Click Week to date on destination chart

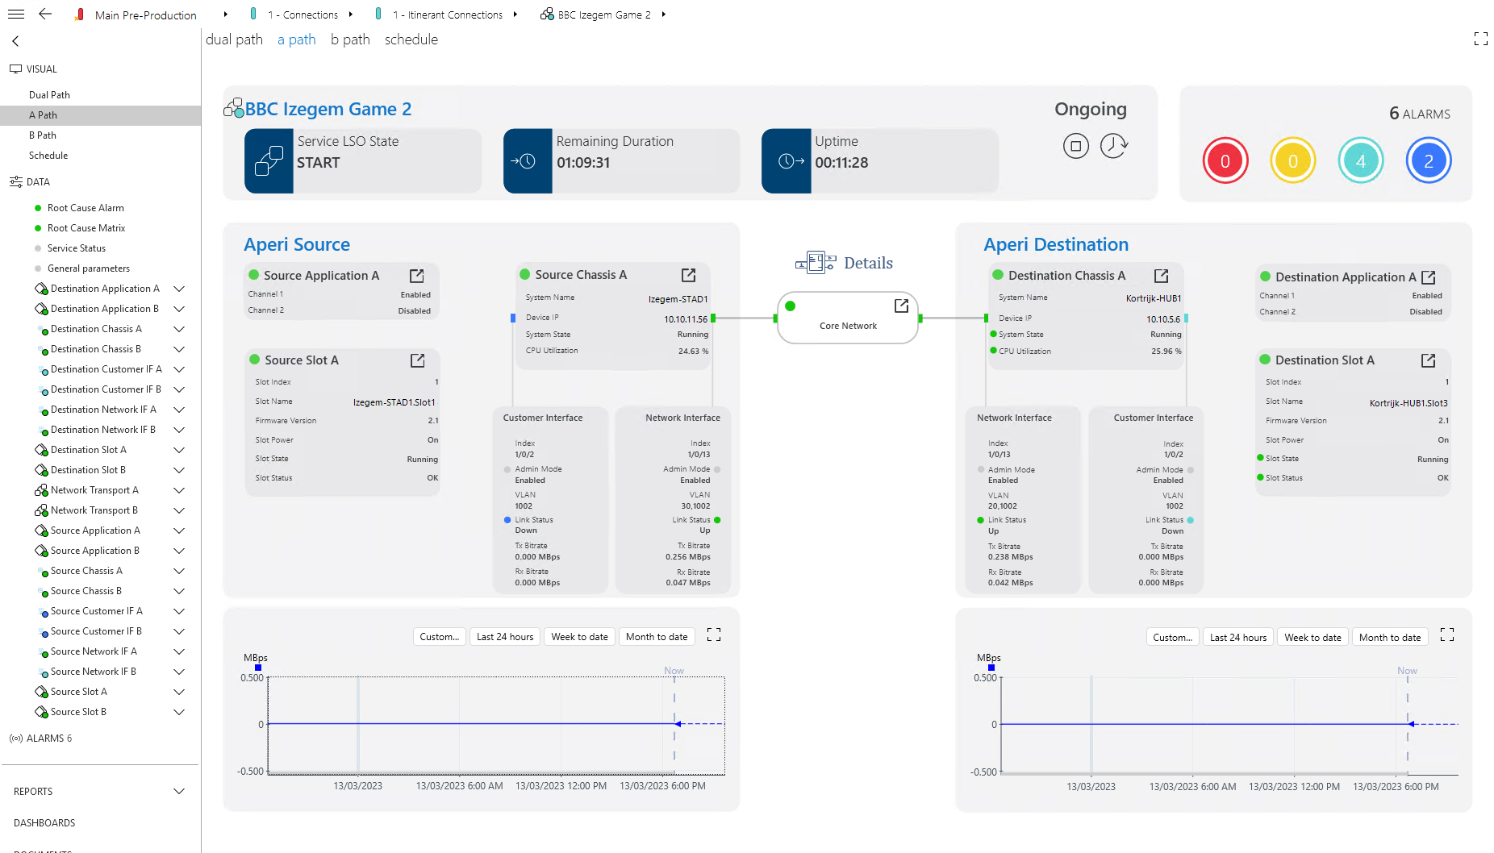[1312, 638]
